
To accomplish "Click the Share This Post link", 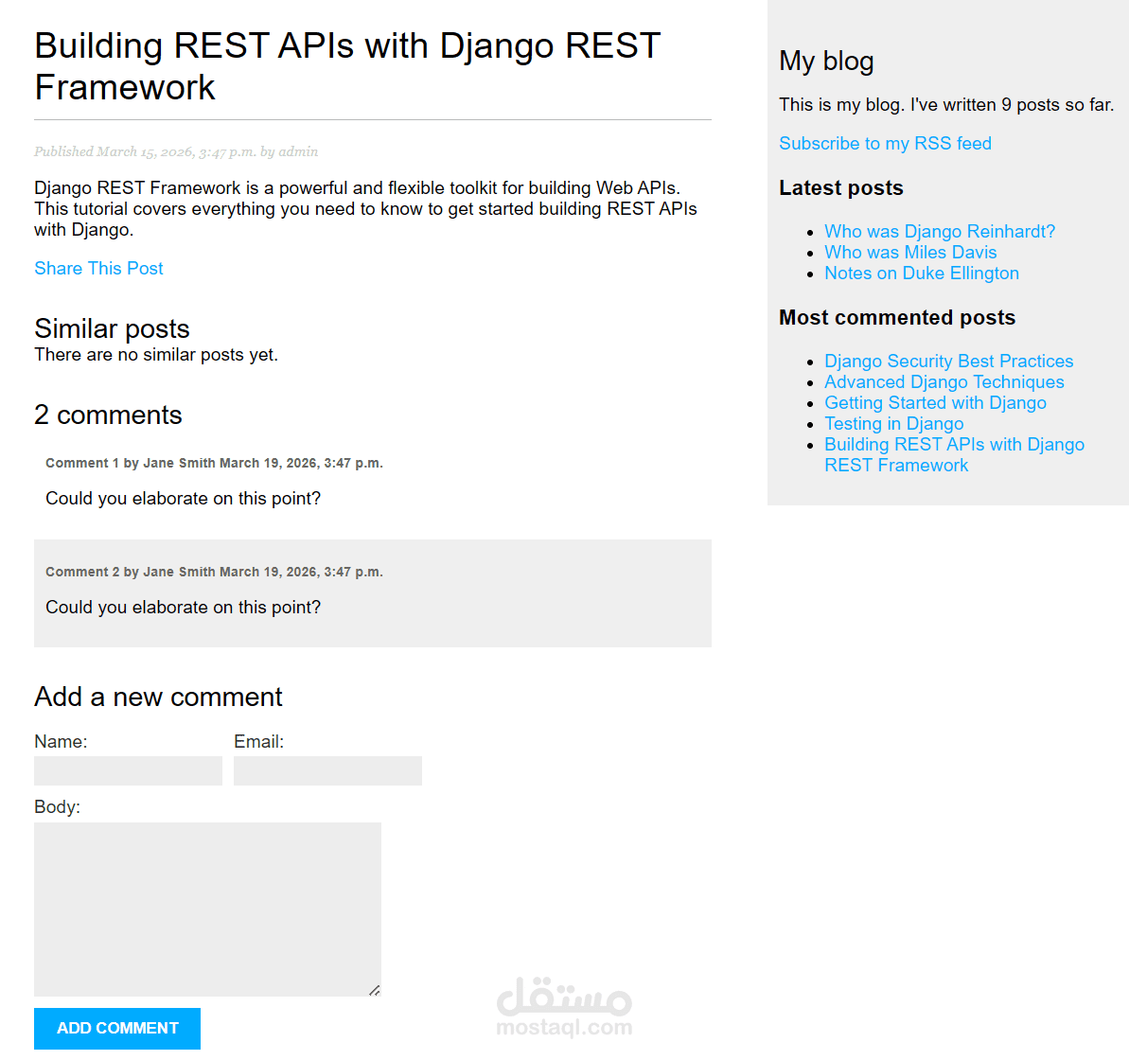I will click(x=98, y=269).
